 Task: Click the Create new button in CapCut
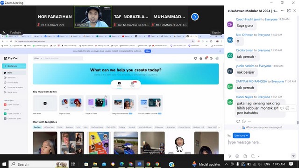click(14, 66)
